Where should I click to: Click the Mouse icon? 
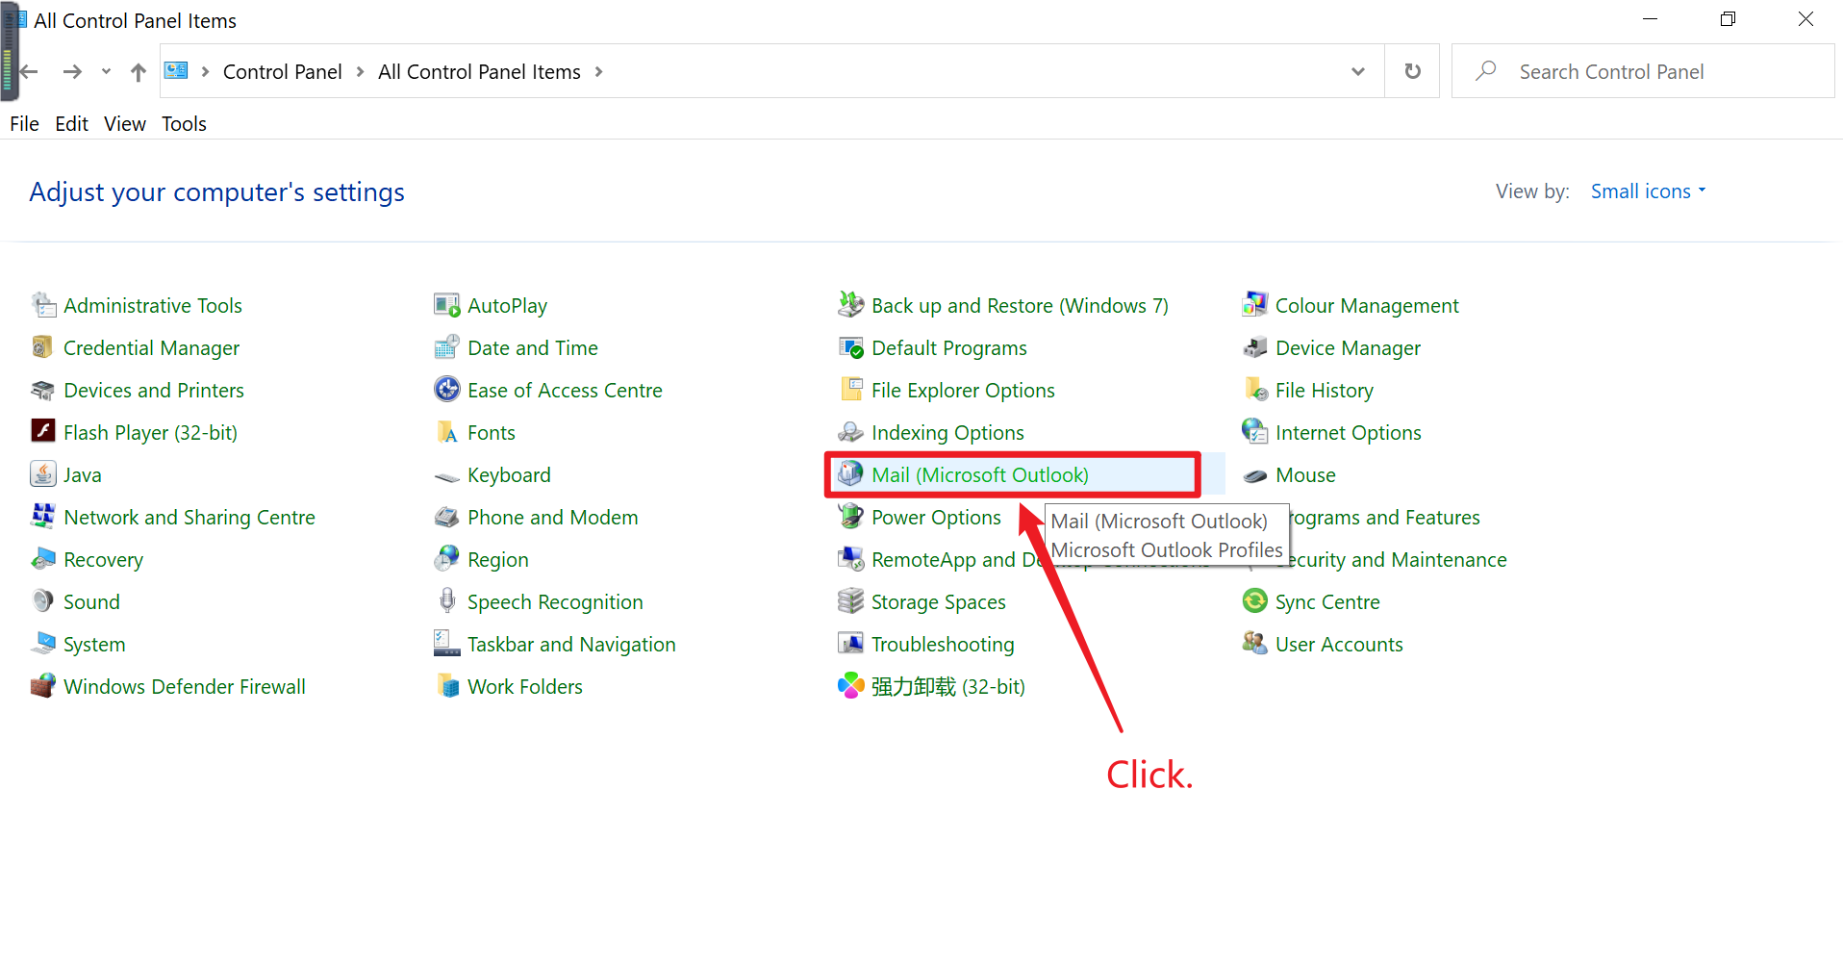[1255, 475]
